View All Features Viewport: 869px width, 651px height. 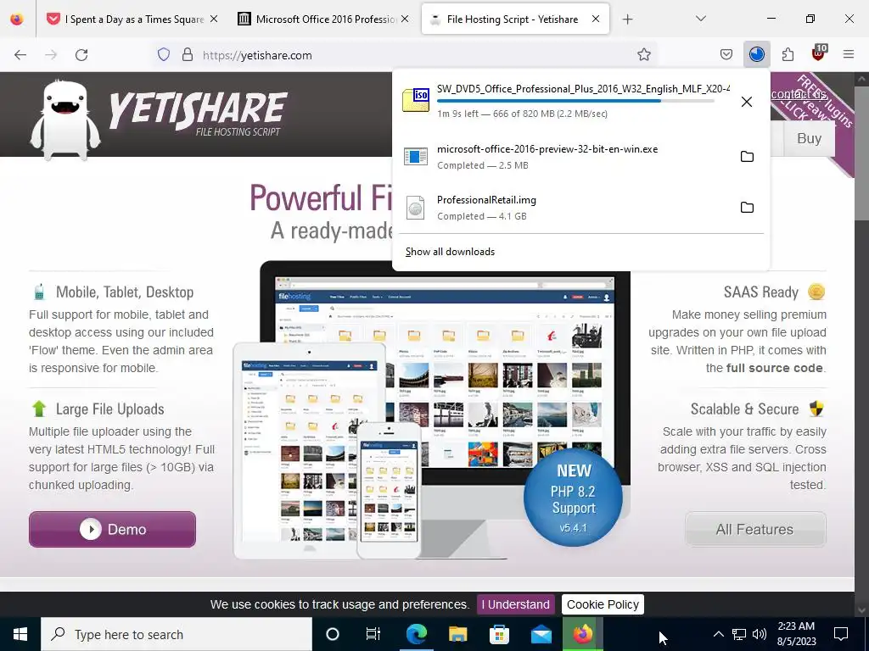click(754, 530)
